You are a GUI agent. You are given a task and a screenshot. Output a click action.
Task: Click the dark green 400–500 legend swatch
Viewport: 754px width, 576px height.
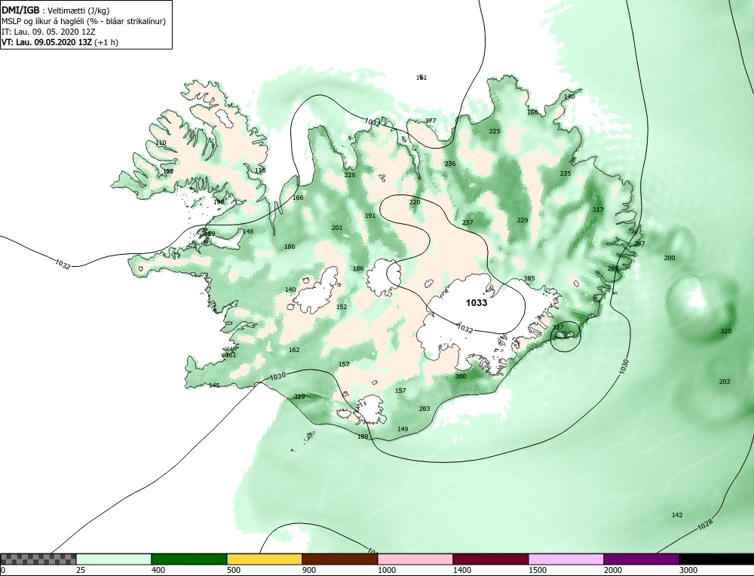(x=189, y=559)
